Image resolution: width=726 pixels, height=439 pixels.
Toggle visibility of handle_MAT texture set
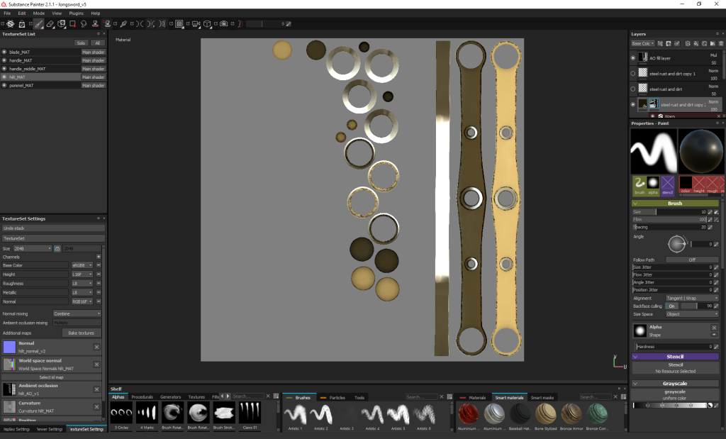[4, 60]
